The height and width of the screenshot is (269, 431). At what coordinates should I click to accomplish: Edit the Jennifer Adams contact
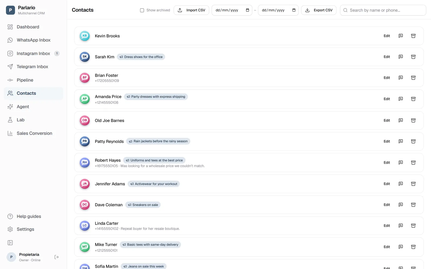387,184
